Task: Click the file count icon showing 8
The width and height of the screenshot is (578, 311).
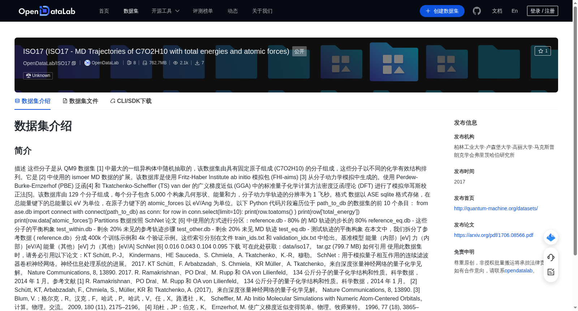Action: click(129, 63)
